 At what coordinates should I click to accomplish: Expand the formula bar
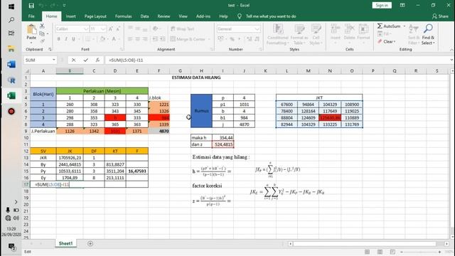451,60
